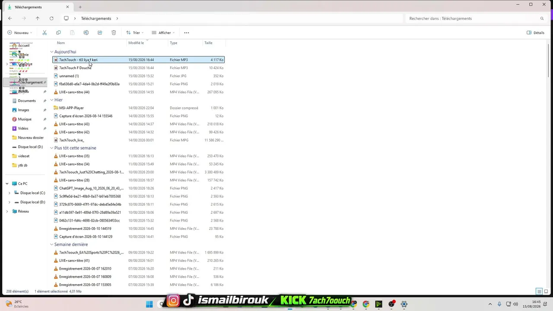
Task: Collapse the Semaine dernière group
Action: [x=52, y=244]
